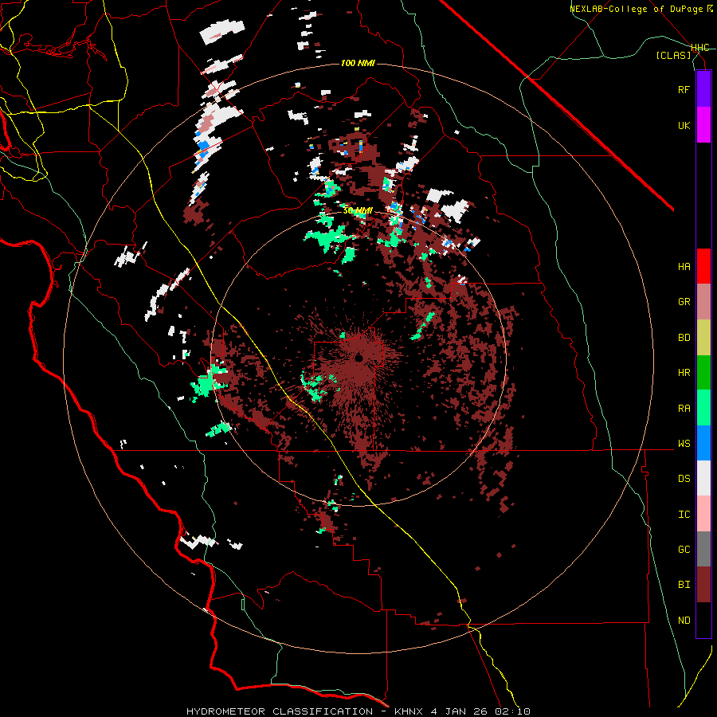Click the UK magenta legend swatch
This screenshot has width=717, height=717.
[703, 125]
